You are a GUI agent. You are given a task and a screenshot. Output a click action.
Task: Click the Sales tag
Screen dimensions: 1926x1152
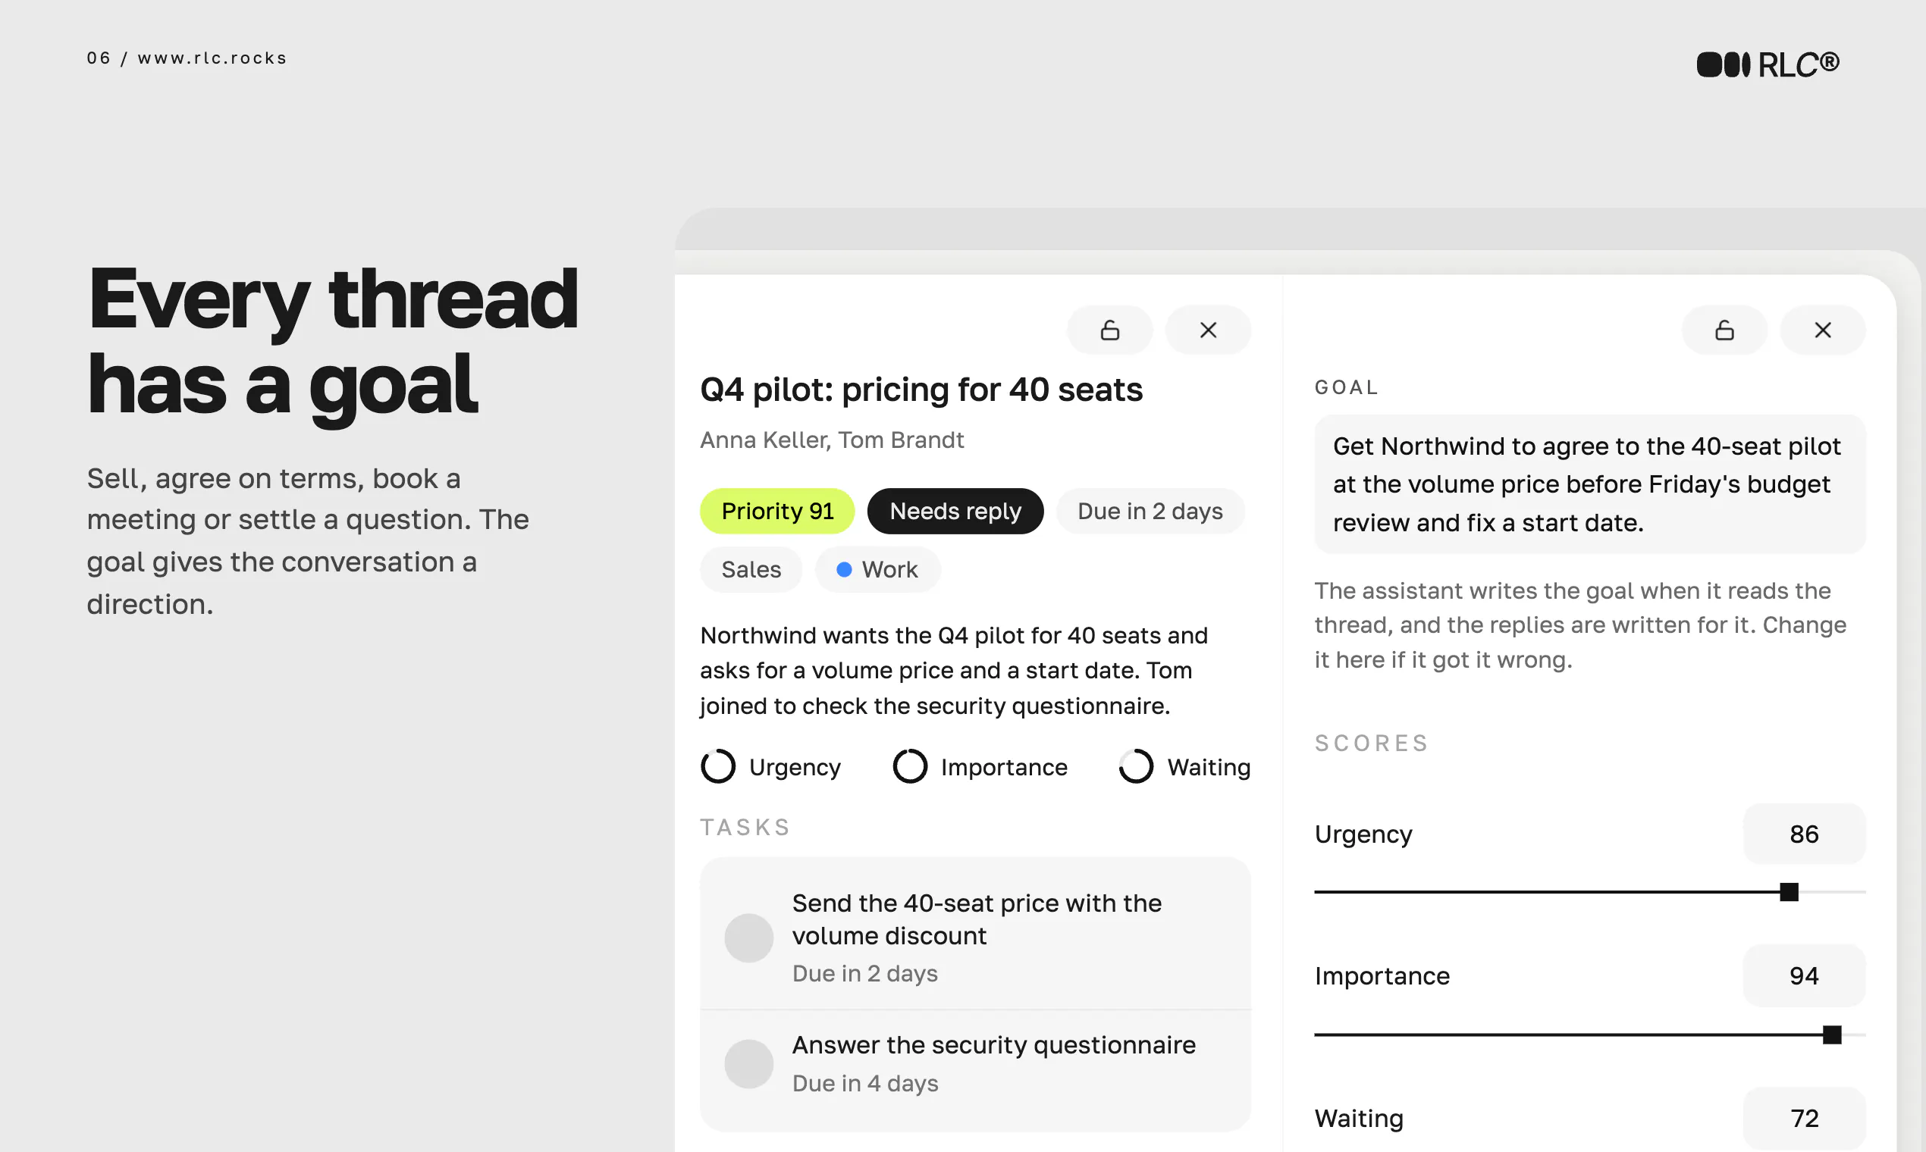751,570
